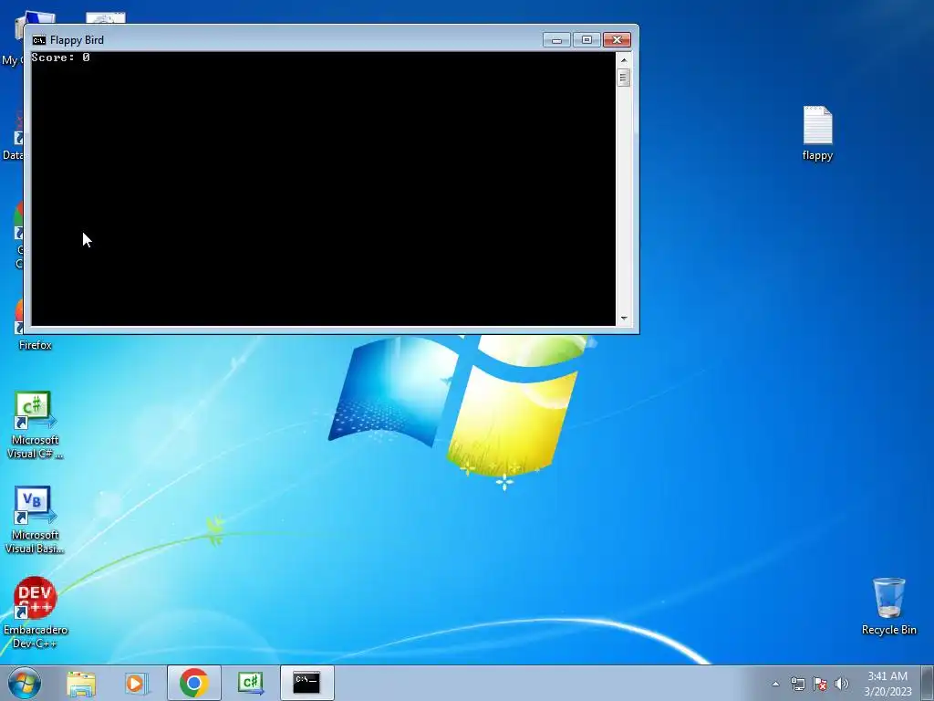934x701 pixels.
Task: Open Windows Media Player from taskbar
Action: (x=137, y=683)
